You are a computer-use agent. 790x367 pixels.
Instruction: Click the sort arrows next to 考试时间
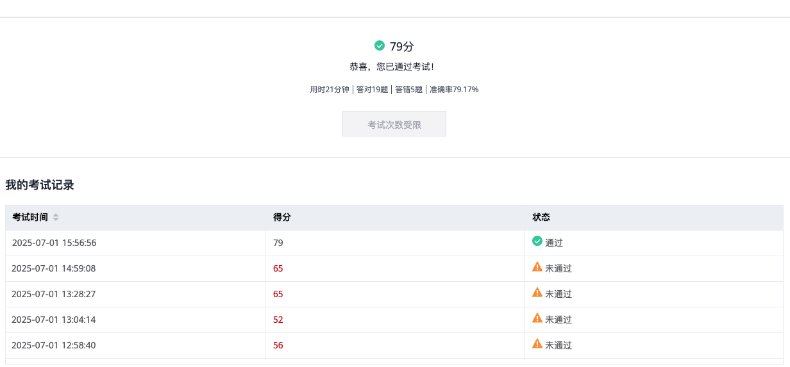tap(56, 218)
